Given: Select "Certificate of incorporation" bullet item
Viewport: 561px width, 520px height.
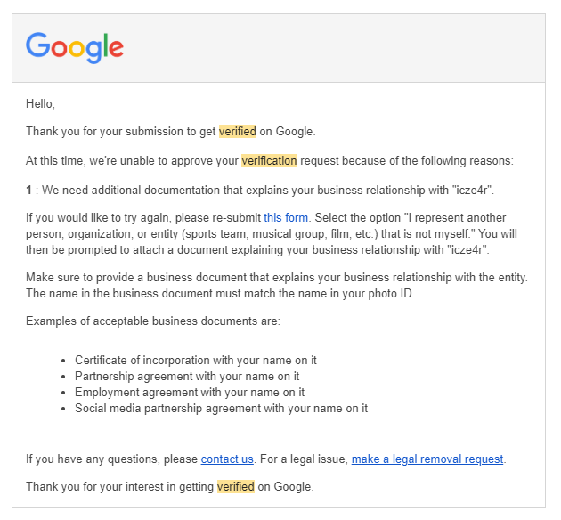Looking at the screenshot, I should 196,360.
